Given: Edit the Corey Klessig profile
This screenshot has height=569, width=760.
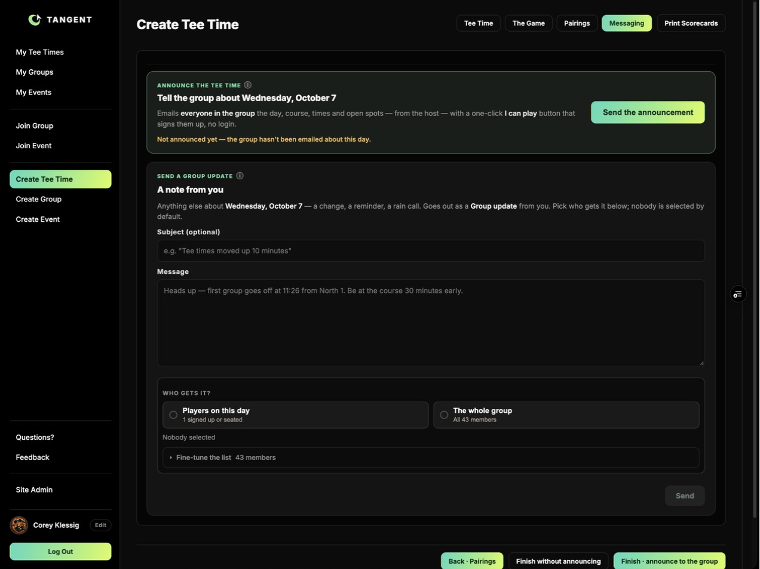Looking at the screenshot, I should (100, 525).
